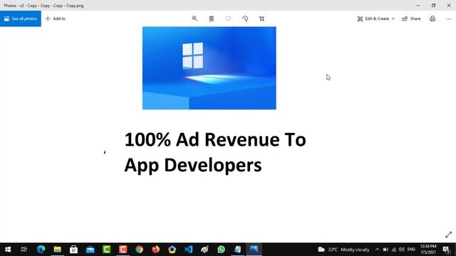
Task: Enter fullscreen using diagonal arrows icon
Action: (448, 235)
